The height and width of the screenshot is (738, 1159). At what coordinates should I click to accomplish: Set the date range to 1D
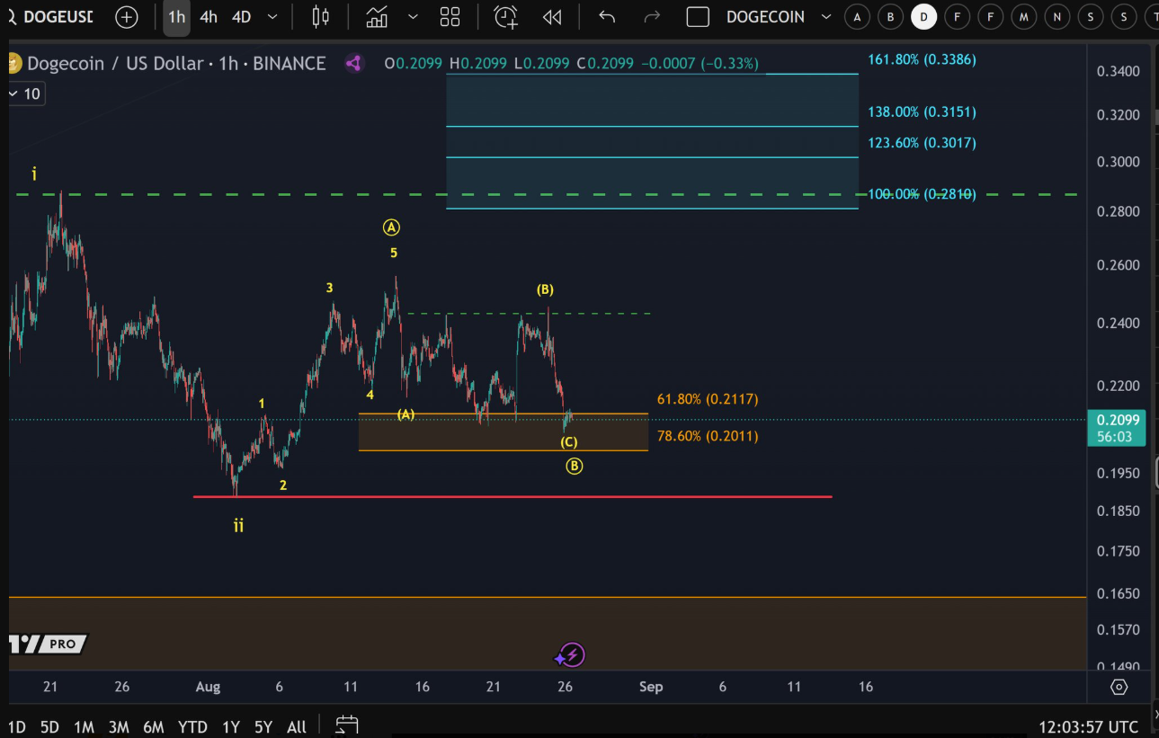(x=16, y=727)
